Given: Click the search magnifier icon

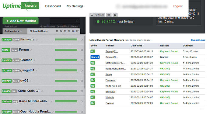Looking at the screenshot, I should coord(77,21).
